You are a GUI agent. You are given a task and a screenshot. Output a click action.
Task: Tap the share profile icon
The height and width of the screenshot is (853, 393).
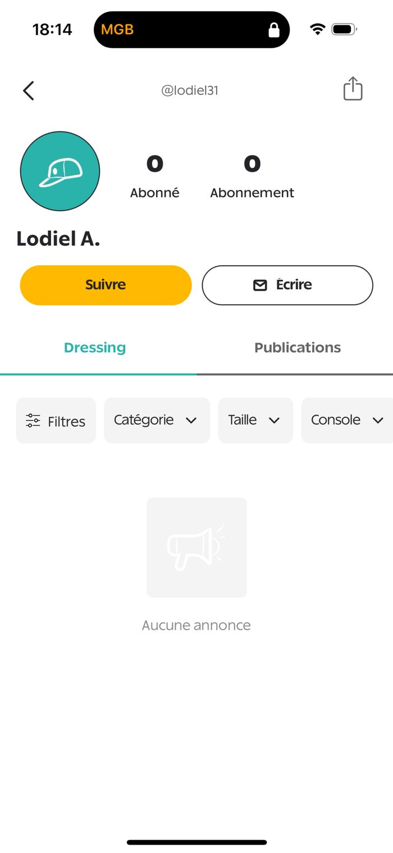click(x=353, y=89)
